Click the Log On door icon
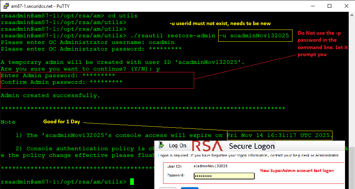355x189 pixels. (161, 145)
